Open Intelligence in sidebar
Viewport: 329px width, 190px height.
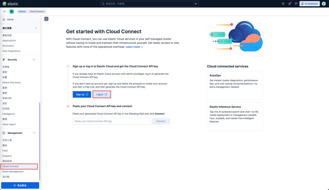click(x=9, y=114)
